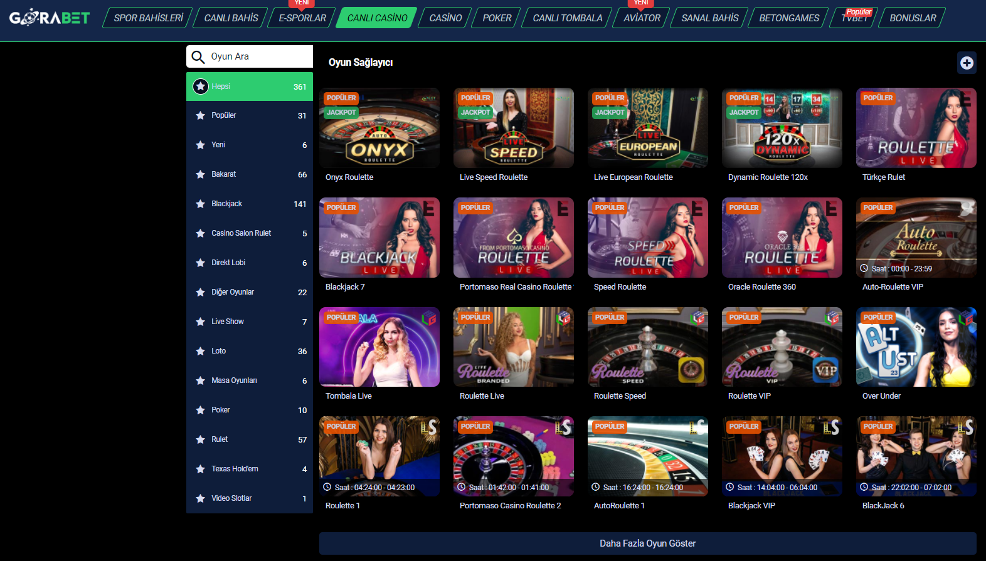
Task: Filter by Blackjack category text
Action: [226, 204]
